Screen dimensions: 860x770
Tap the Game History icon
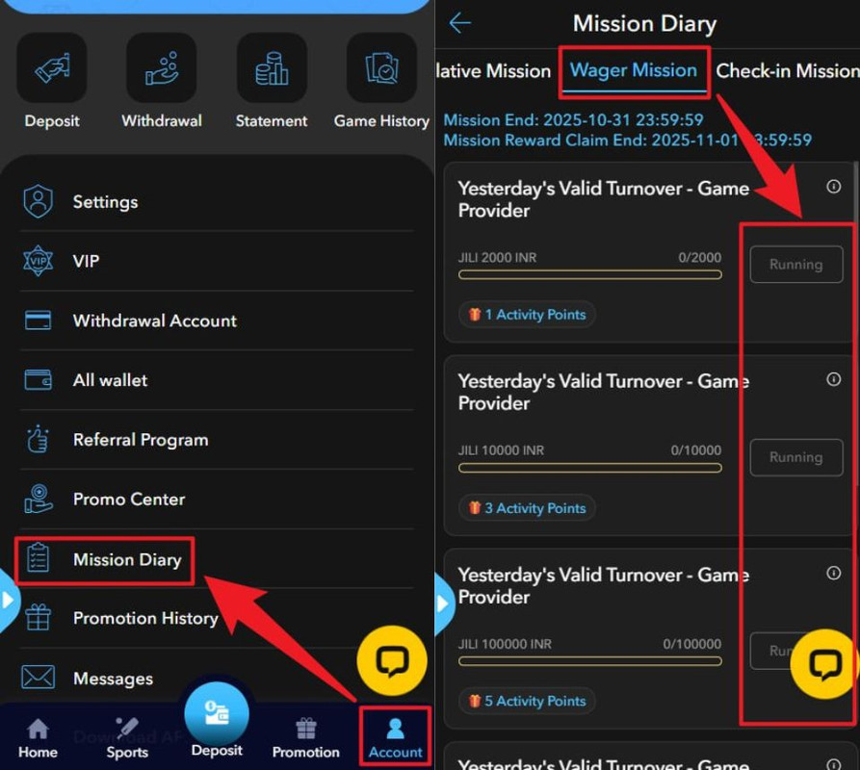tap(381, 69)
